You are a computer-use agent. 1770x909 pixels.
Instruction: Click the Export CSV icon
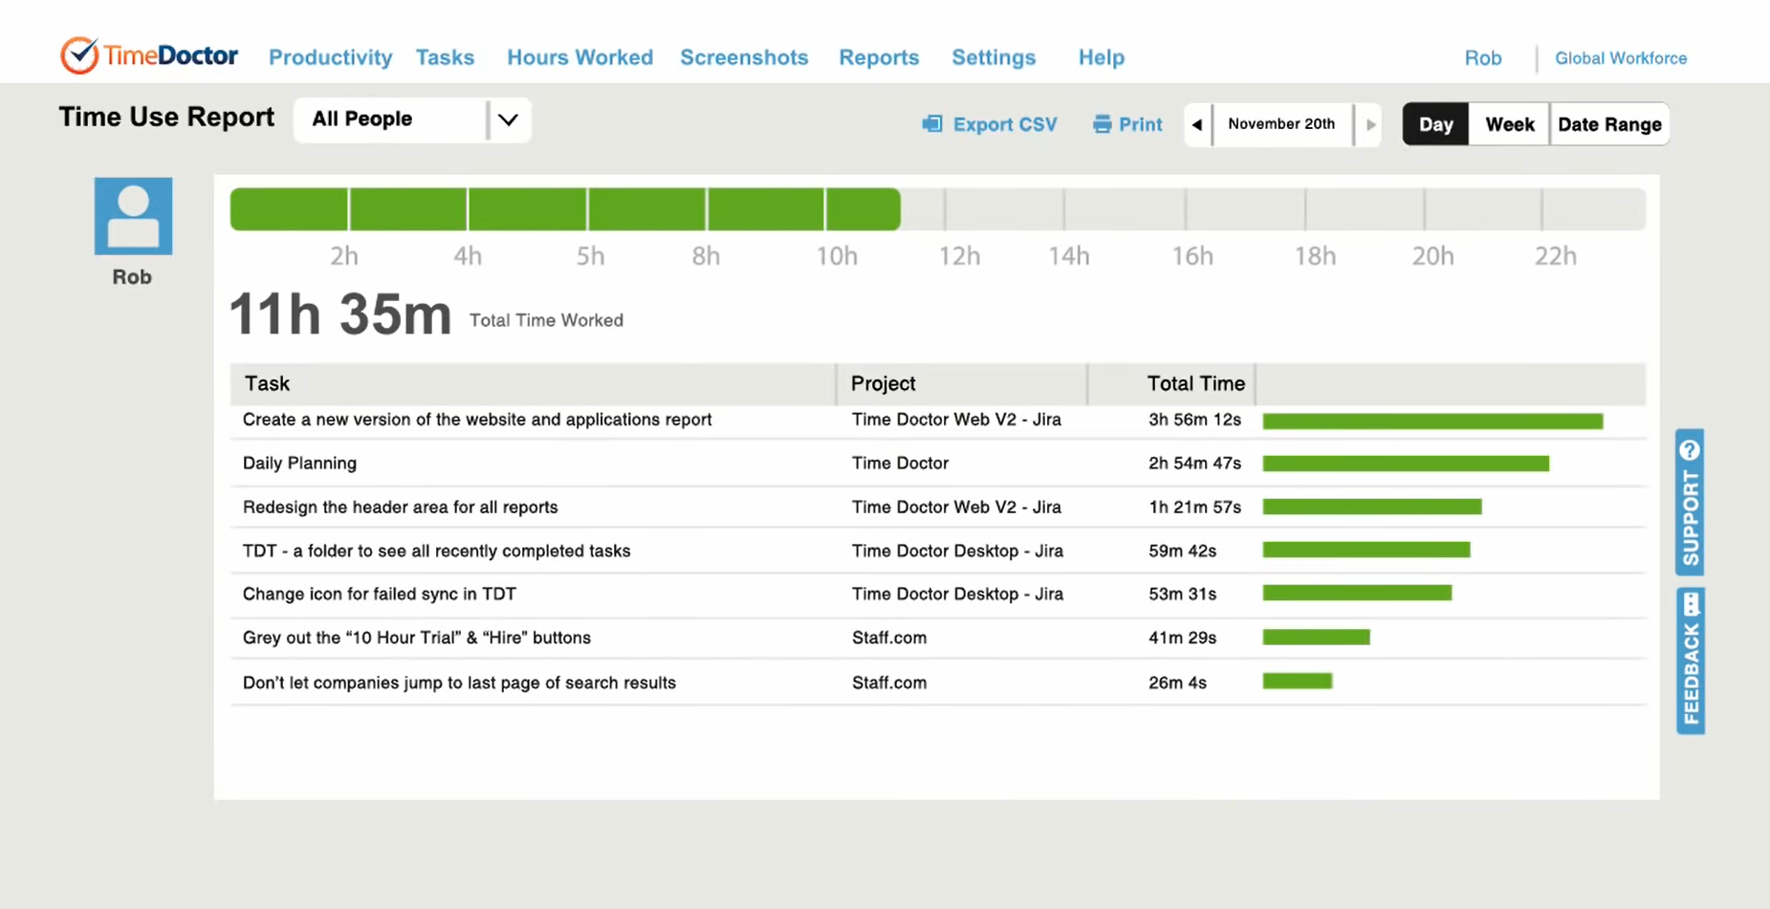[930, 123]
